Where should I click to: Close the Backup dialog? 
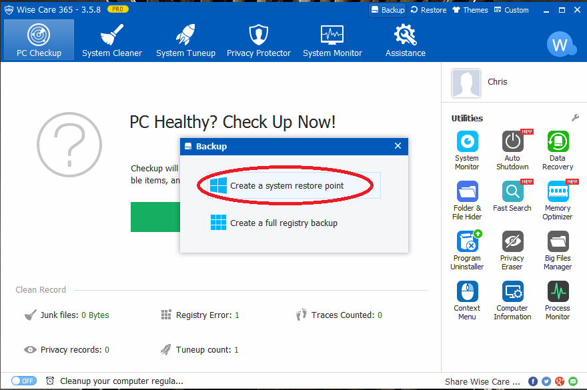(398, 146)
